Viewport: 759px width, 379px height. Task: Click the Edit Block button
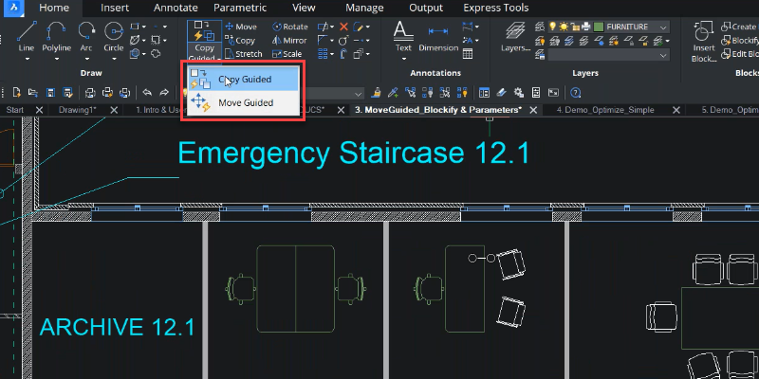(x=740, y=54)
